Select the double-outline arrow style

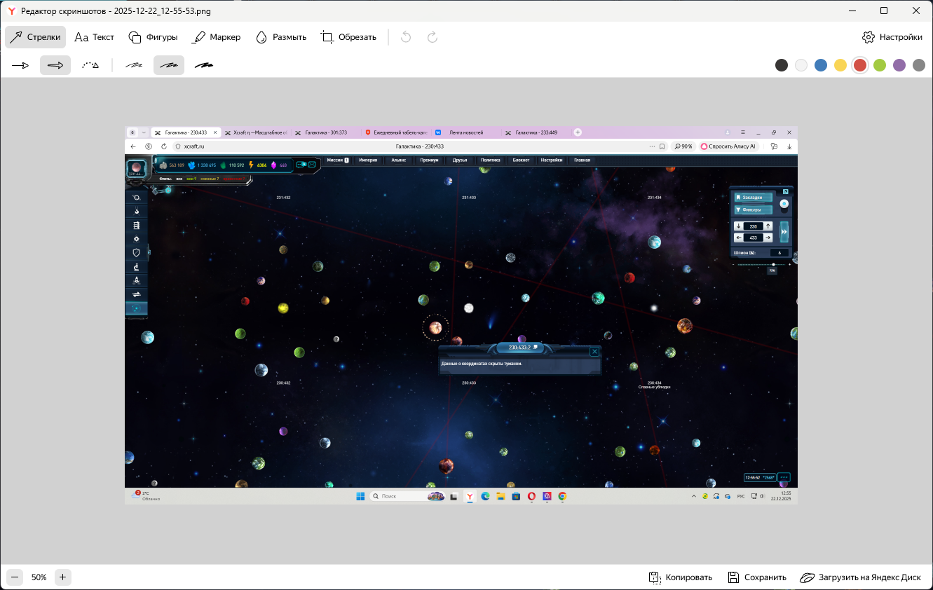tap(55, 65)
